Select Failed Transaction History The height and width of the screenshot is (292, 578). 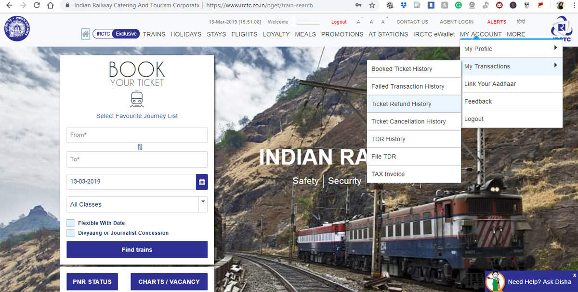(x=414, y=86)
